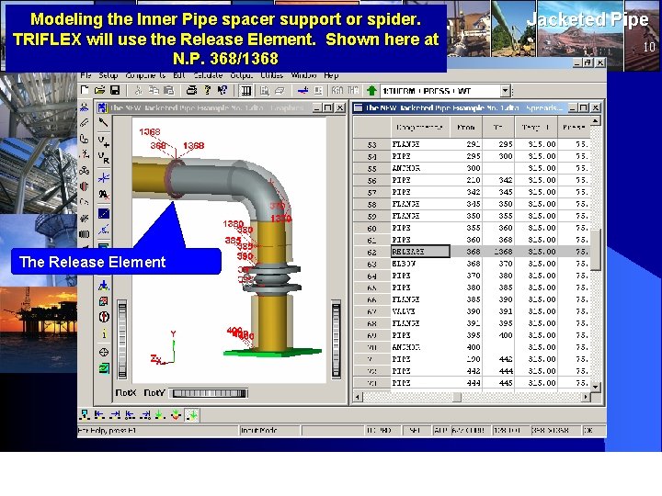
Task: Click the right vertical slider in graphics window
Action: tap(337, 340)
